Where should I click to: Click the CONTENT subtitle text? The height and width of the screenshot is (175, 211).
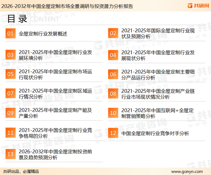click(x=44, y=19)
